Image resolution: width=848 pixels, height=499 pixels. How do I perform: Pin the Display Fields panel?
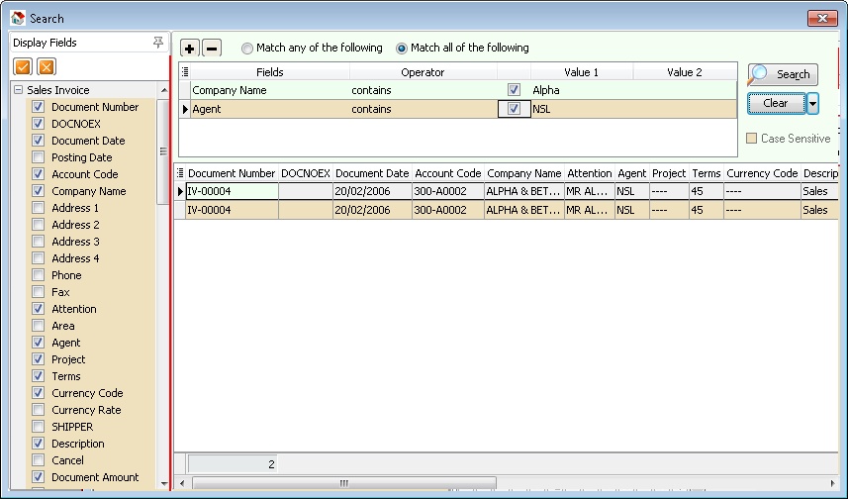(x=158, y=43)
